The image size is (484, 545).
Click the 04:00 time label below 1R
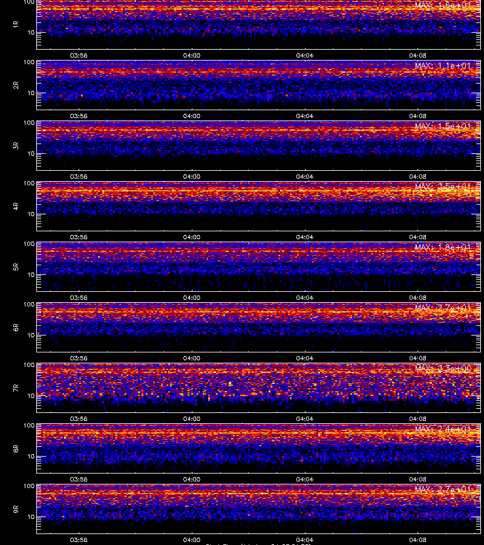pyautogui.click(x=192, y=56)
